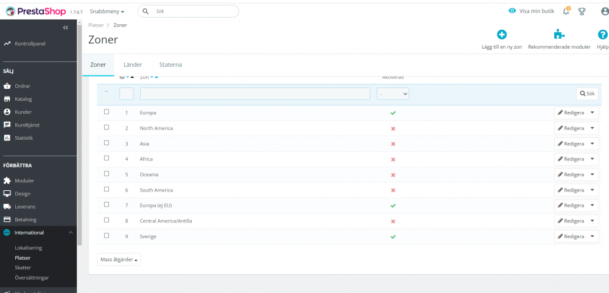The height and width of the screenshot is (293, 609).
Task: Click the eye icon beside Visa min butik
Action: pos(512,11)
